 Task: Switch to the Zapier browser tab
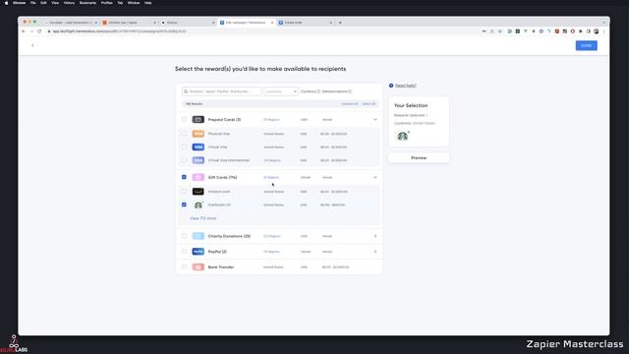tap(129, 23)
